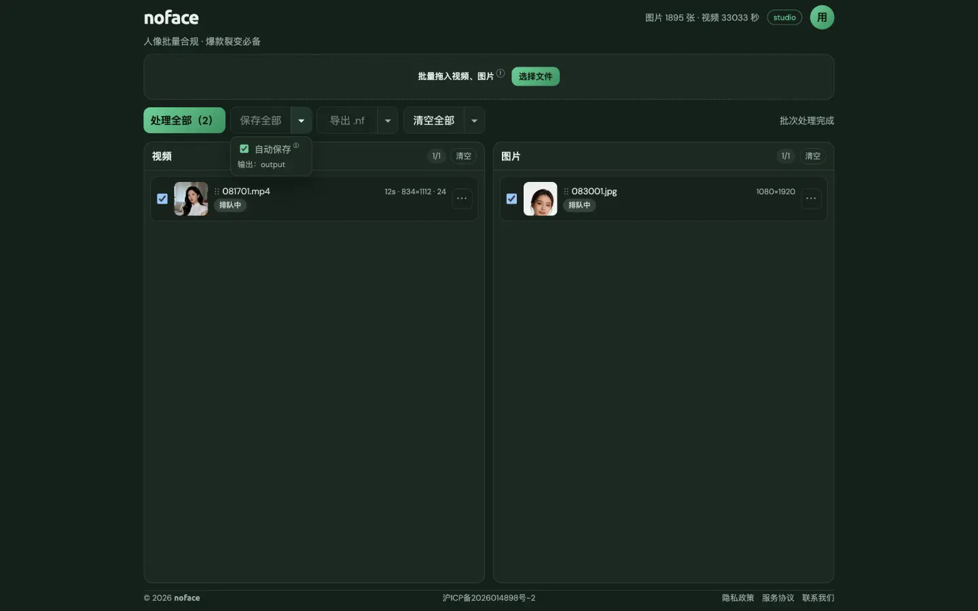Screen dimensions: 978x611
Task: Click the 081701.mp4 video thumbnail
Action: click(x=191, y=199)
